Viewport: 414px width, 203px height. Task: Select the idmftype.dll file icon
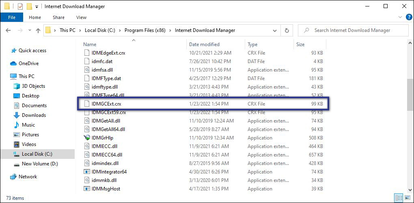click(x=87, y=87)
